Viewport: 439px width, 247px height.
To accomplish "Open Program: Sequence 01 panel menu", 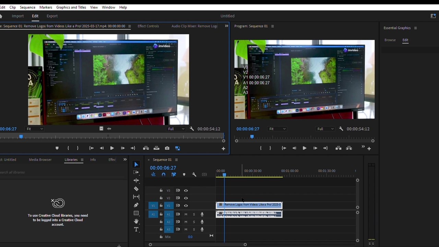I will tap(272, 26).
